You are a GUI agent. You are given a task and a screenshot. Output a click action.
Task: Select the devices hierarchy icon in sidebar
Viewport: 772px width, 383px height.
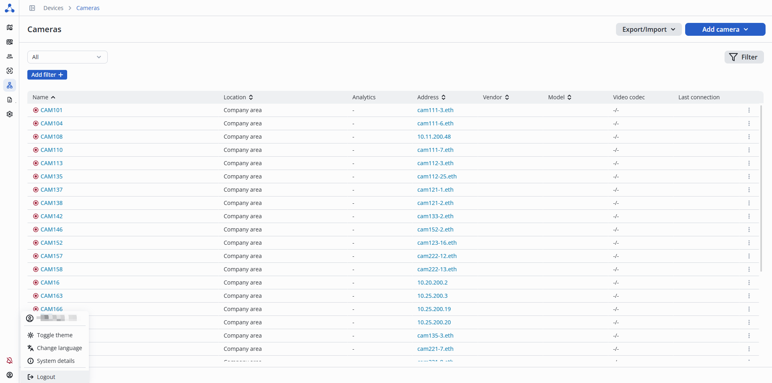pos(10,85)
